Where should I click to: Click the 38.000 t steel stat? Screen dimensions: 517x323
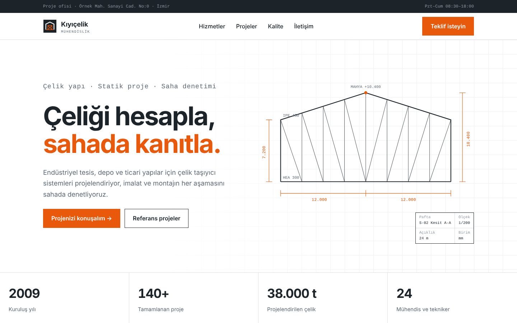(x=292, y=294)
